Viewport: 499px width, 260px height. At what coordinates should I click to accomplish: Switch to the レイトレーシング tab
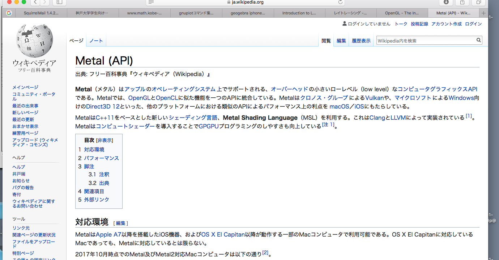tap(350, 13)
